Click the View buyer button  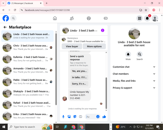click(x=72, y=46)
